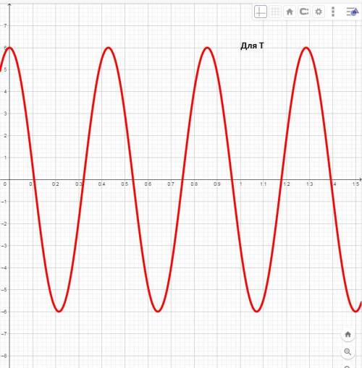
Task: Click the 0.2 label on x-axis
Action: click(56, 184)
